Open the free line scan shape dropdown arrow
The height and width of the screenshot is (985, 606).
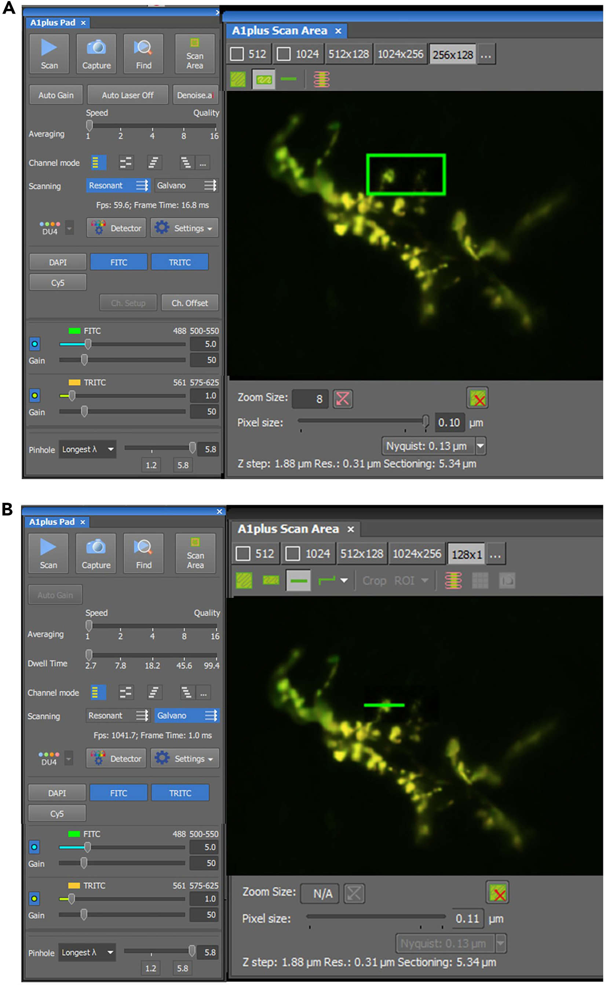tap(344, 581)
